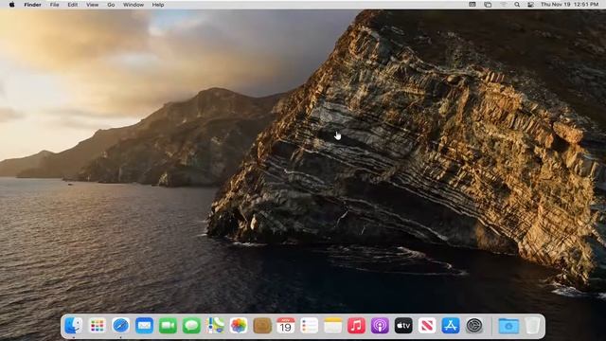Screen dimensions: 606x341
Task: Open the Downloads folder stack in the Dock
Action: [508, 326]
